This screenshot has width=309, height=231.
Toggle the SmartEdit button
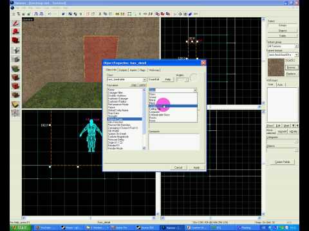[x=154, y=80]
